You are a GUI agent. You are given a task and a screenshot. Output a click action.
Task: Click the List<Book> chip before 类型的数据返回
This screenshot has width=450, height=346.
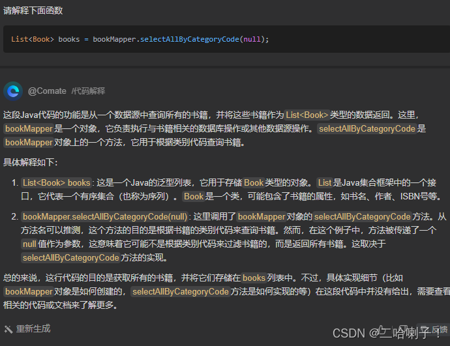(307, 115)
